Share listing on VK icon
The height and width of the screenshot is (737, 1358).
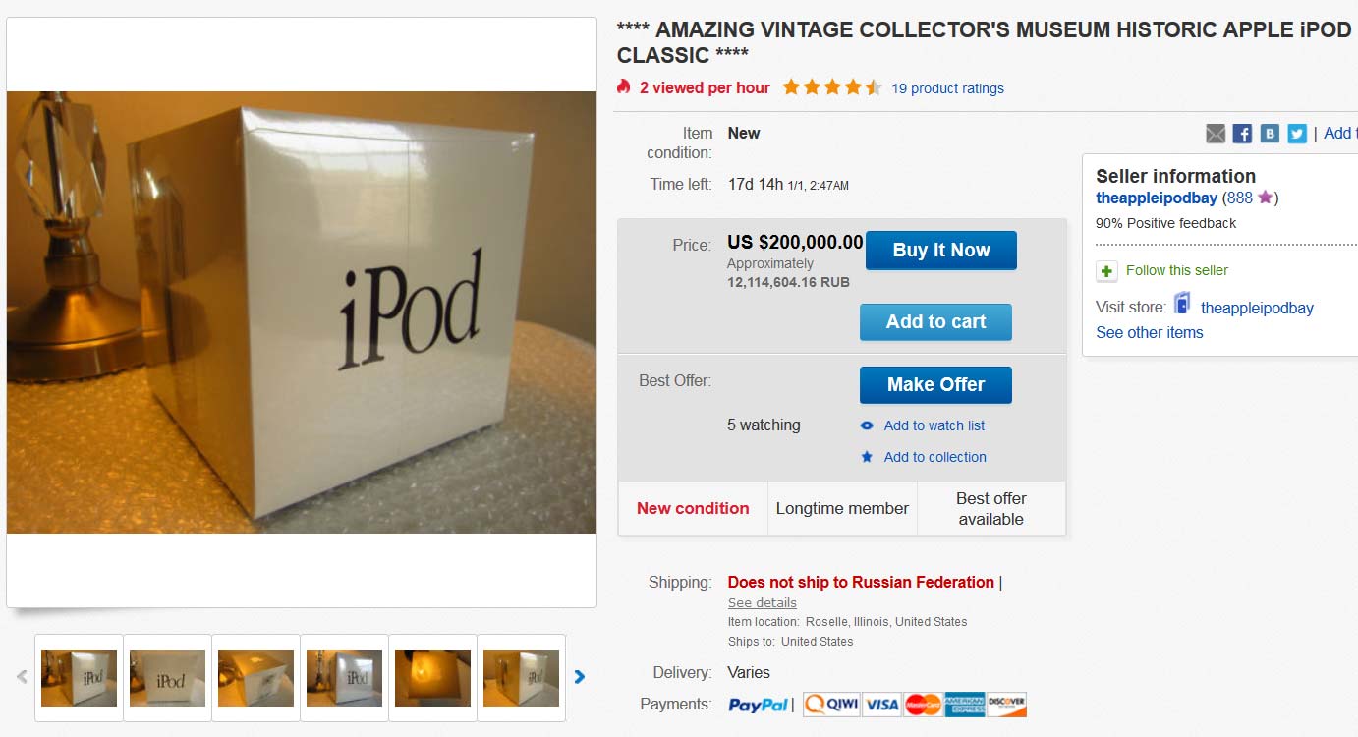1270,134
